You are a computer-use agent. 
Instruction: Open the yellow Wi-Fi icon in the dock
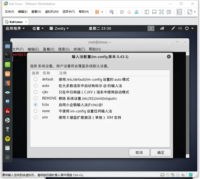pyautogui.click(x=8, y=139)
